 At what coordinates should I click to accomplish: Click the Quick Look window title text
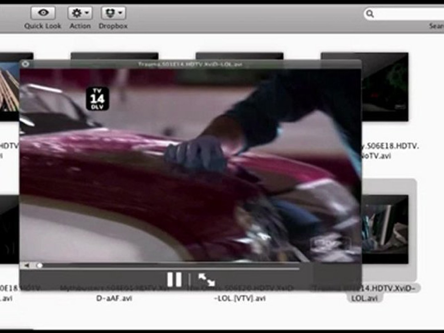click(x=190, y=64)
